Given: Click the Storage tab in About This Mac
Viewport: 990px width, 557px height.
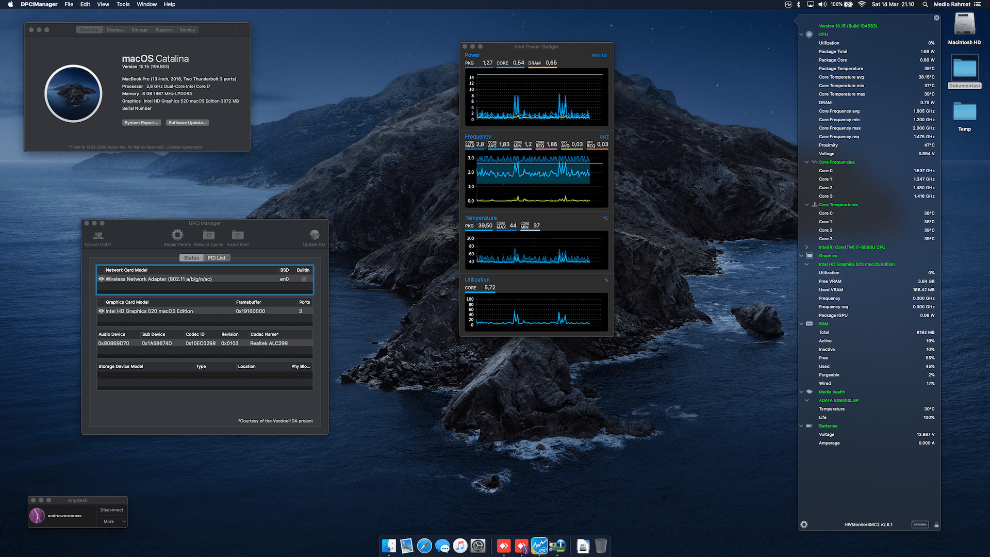Looking at the screenshot, I should (x=139, y=30).
